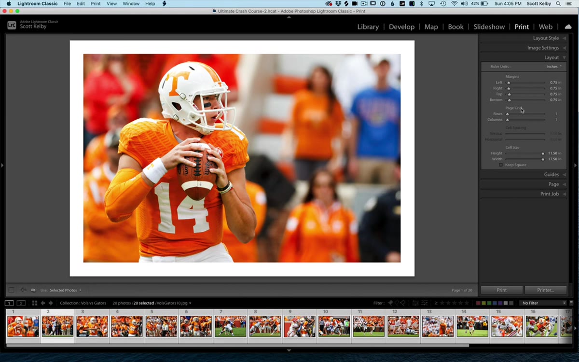Open the Window menu

131,3
